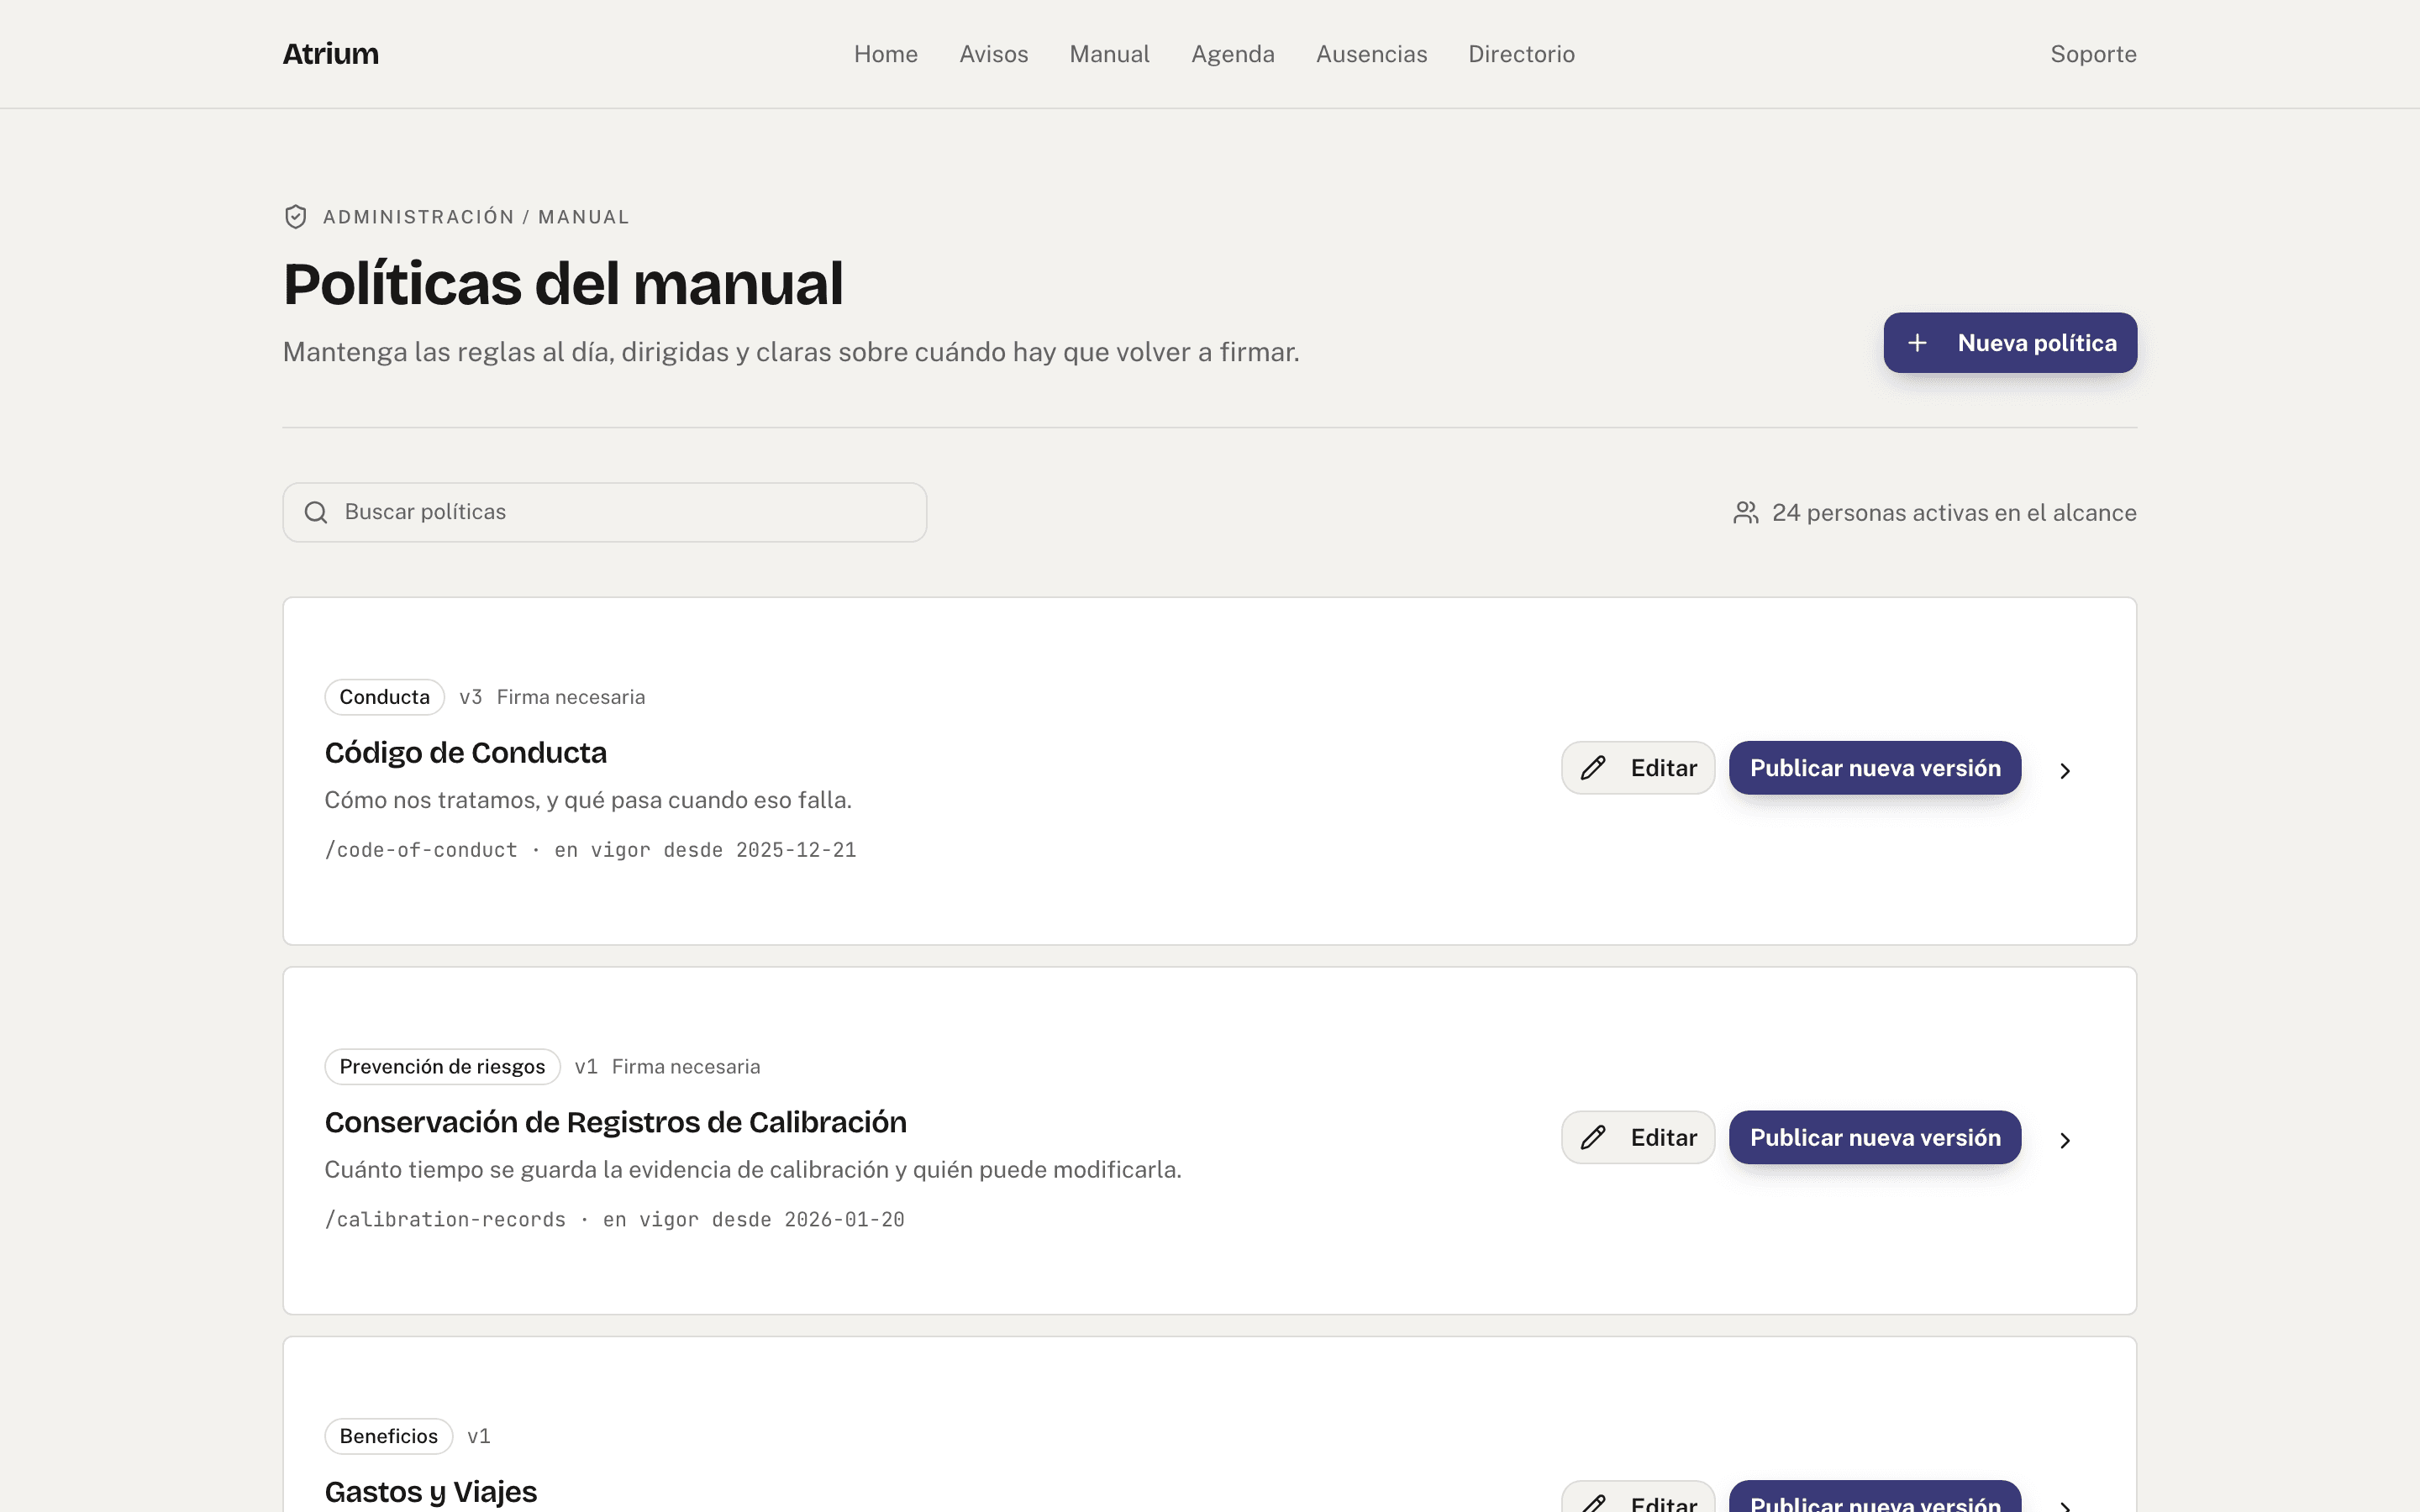2420x1512 pixels.
Task: Click Firma necesaria on Prevención de riesgos row
Action: (x=686, y=1067)
